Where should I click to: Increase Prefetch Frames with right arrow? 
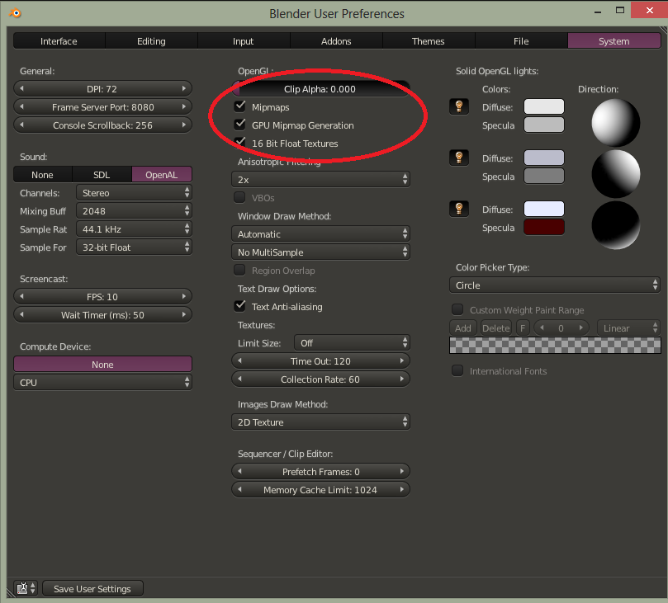[x=402, y=472]
